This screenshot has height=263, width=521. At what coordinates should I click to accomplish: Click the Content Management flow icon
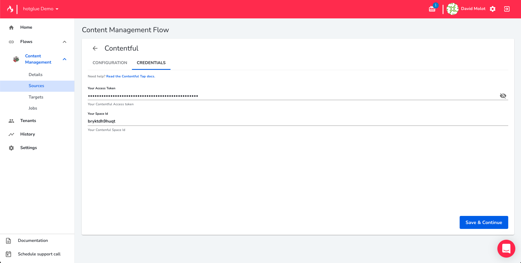pyautogui.click(x=16, y=59)
